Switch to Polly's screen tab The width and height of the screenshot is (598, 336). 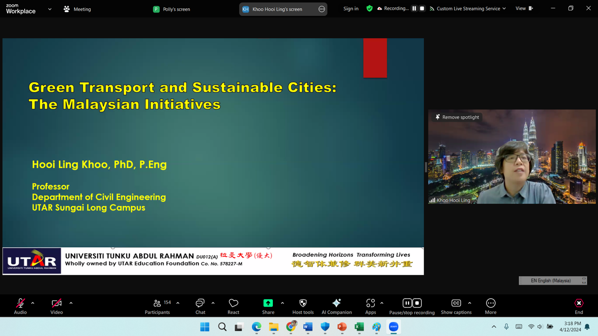171,9
